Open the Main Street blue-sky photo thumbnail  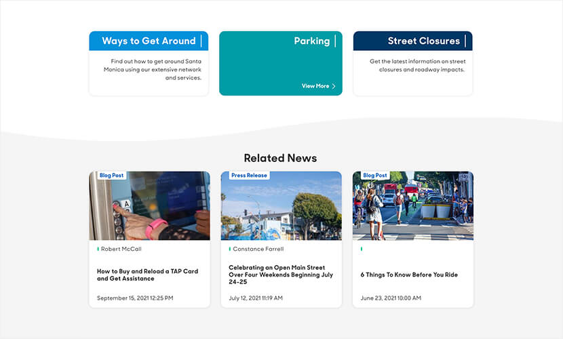pos(281,205)
